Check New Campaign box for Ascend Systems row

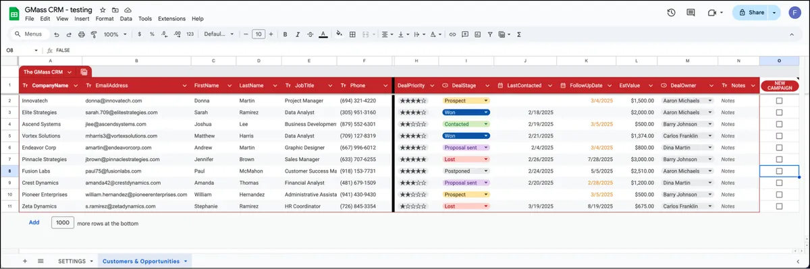click(x=779, y=124)
